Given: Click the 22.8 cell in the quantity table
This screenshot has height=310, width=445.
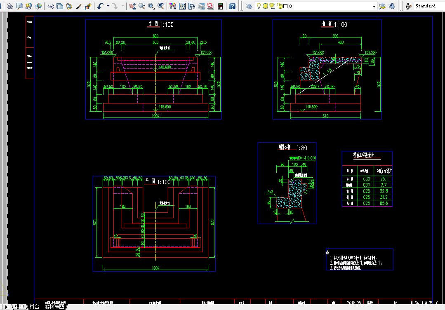Looking at the screenshot, I should click(x=384, y=191).
